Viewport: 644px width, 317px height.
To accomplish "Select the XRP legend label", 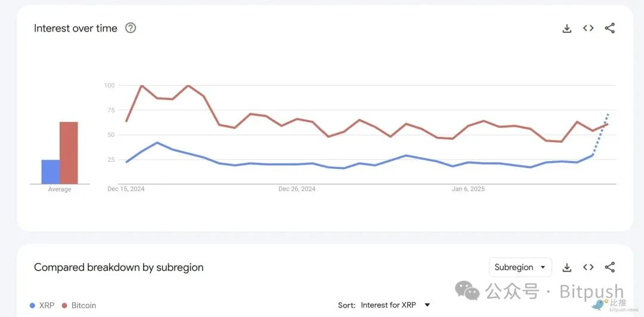I will [x=47, y=306].
